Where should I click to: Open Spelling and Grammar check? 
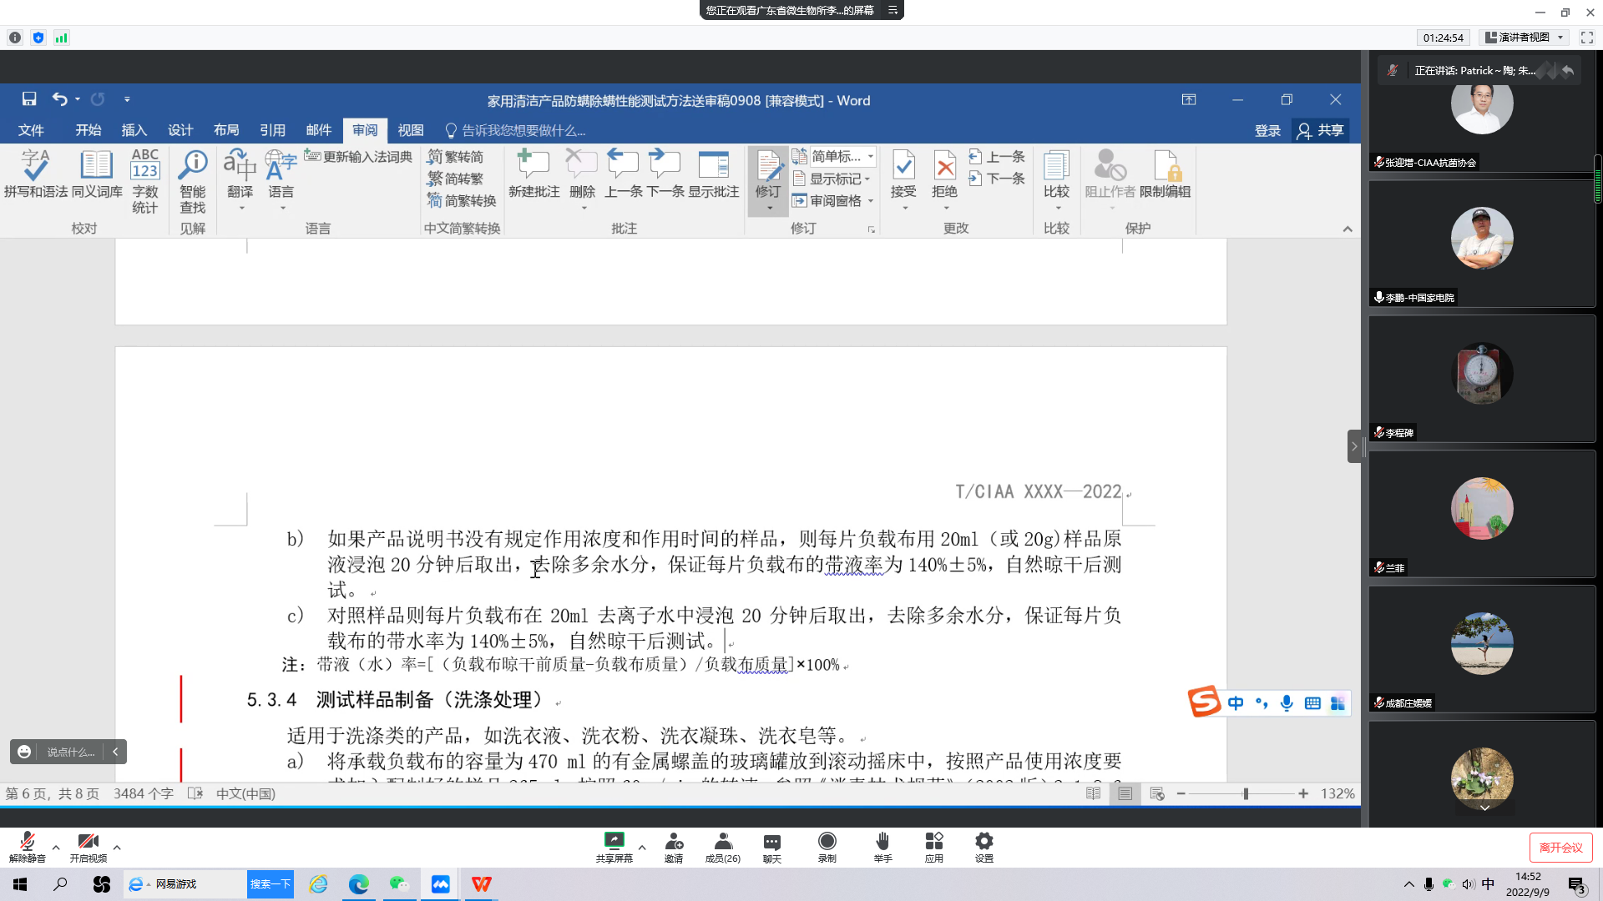click(x=36, y=174)
